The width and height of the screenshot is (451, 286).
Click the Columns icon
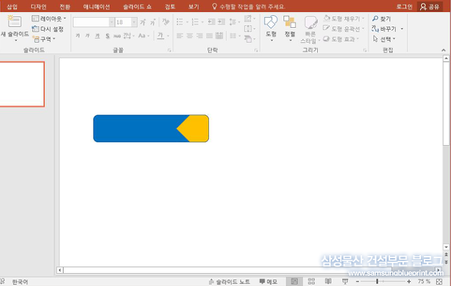(233, 36)
